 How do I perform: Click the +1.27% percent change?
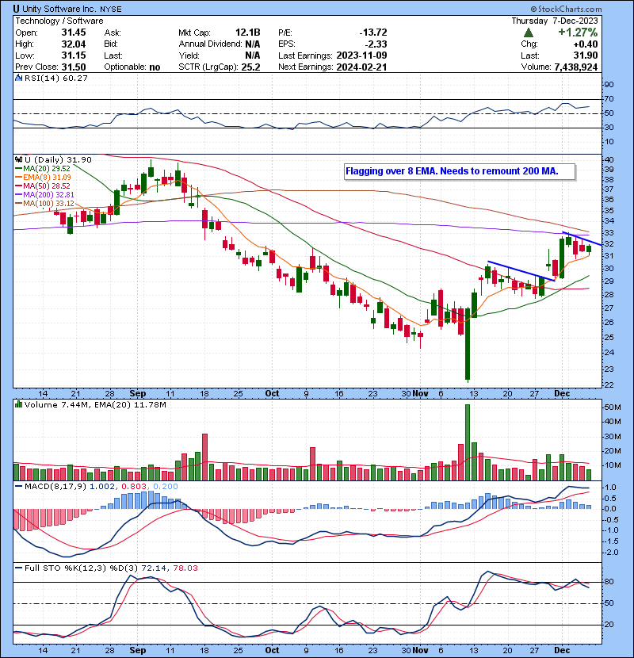(x=578, y=33)
